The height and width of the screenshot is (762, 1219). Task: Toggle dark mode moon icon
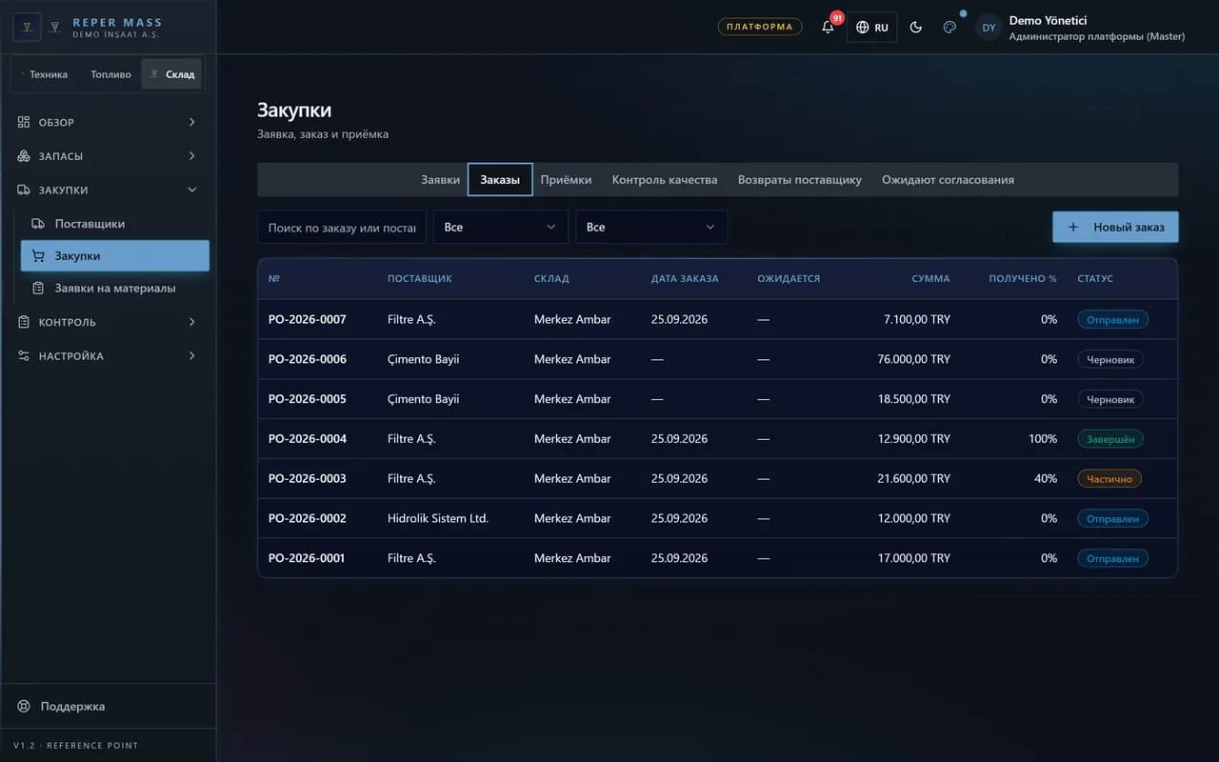(x=916, y=27)
